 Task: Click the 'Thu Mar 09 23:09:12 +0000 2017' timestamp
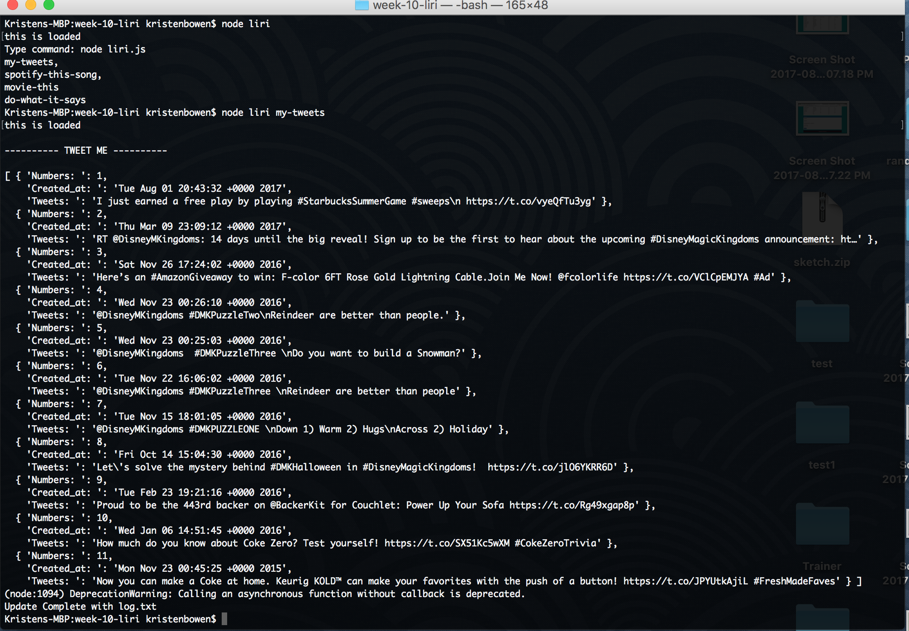pyautogui.click(x=200, y=226)
